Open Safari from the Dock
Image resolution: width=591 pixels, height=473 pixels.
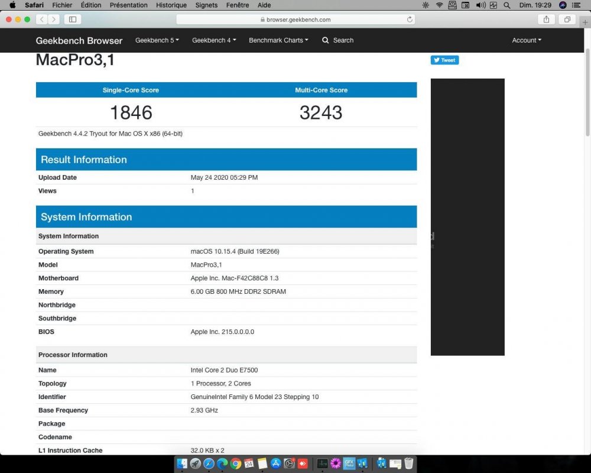pyautogui.click(x=209, y=463)
